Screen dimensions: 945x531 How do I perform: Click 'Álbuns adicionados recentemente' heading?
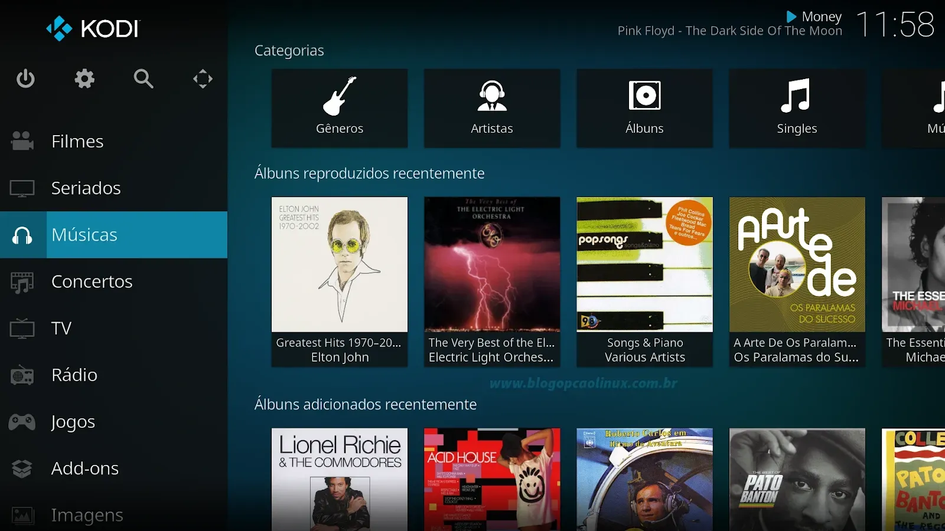point(366,405)
